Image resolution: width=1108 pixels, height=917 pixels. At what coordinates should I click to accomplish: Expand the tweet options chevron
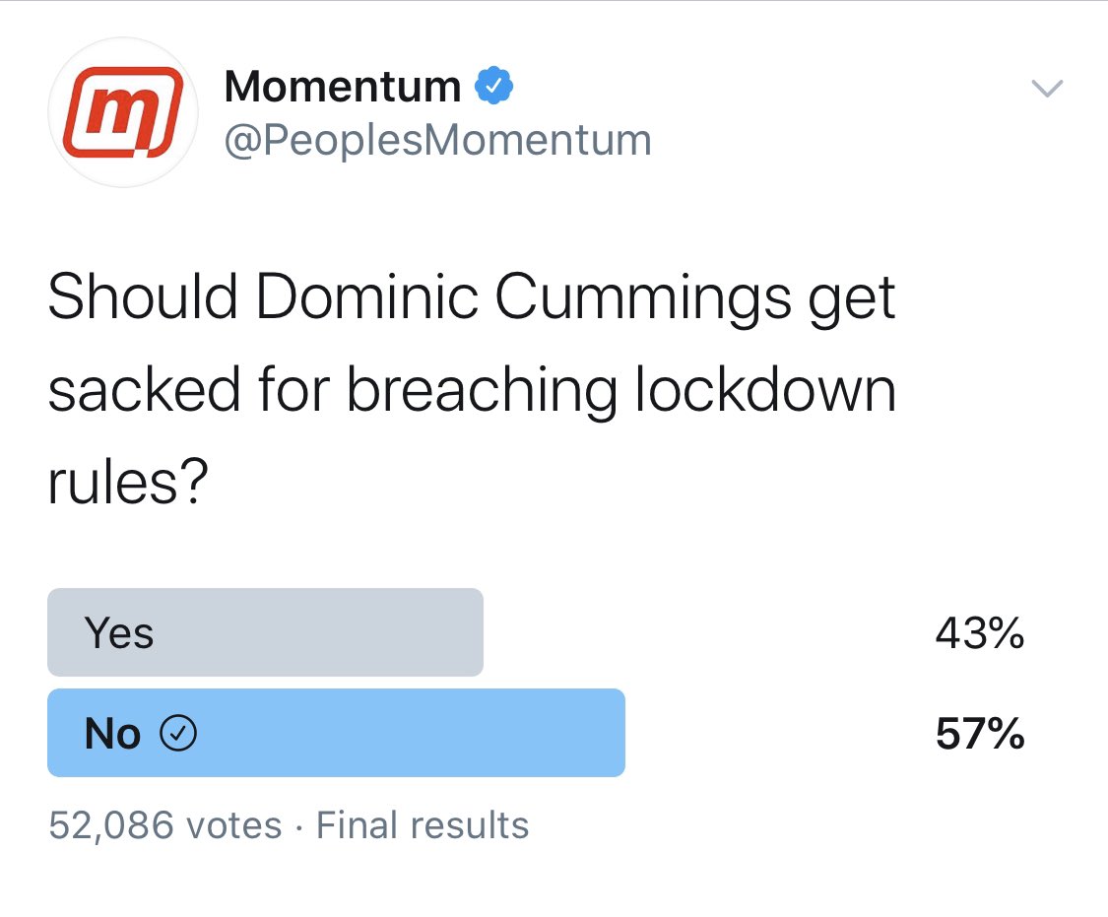(x=1046, y=90)
